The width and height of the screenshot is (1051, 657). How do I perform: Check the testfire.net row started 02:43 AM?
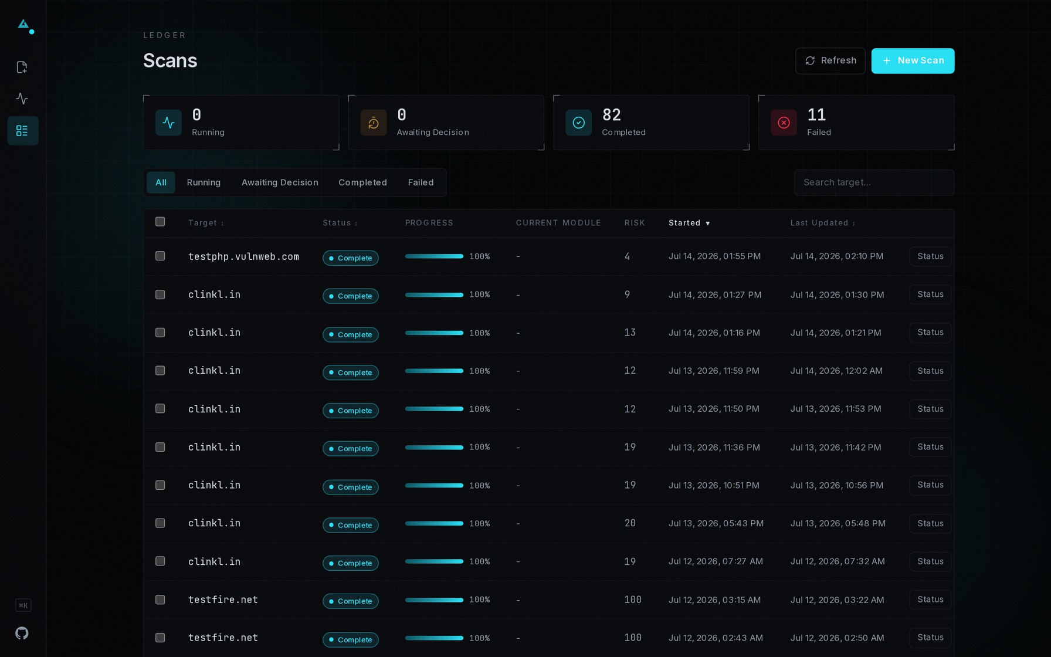[x=160, y=638]
